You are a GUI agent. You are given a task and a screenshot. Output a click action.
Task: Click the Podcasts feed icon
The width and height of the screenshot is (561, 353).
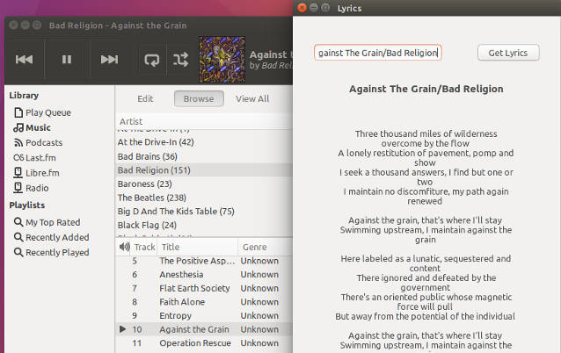pos(18,143)
